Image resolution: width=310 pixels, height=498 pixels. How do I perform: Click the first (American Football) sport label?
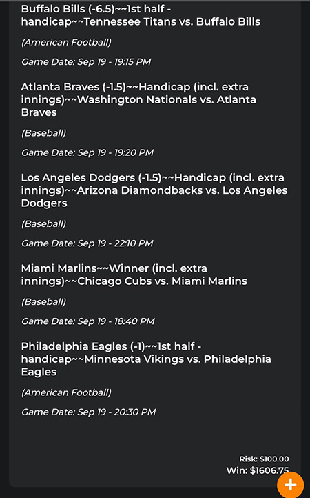(66, 42)
